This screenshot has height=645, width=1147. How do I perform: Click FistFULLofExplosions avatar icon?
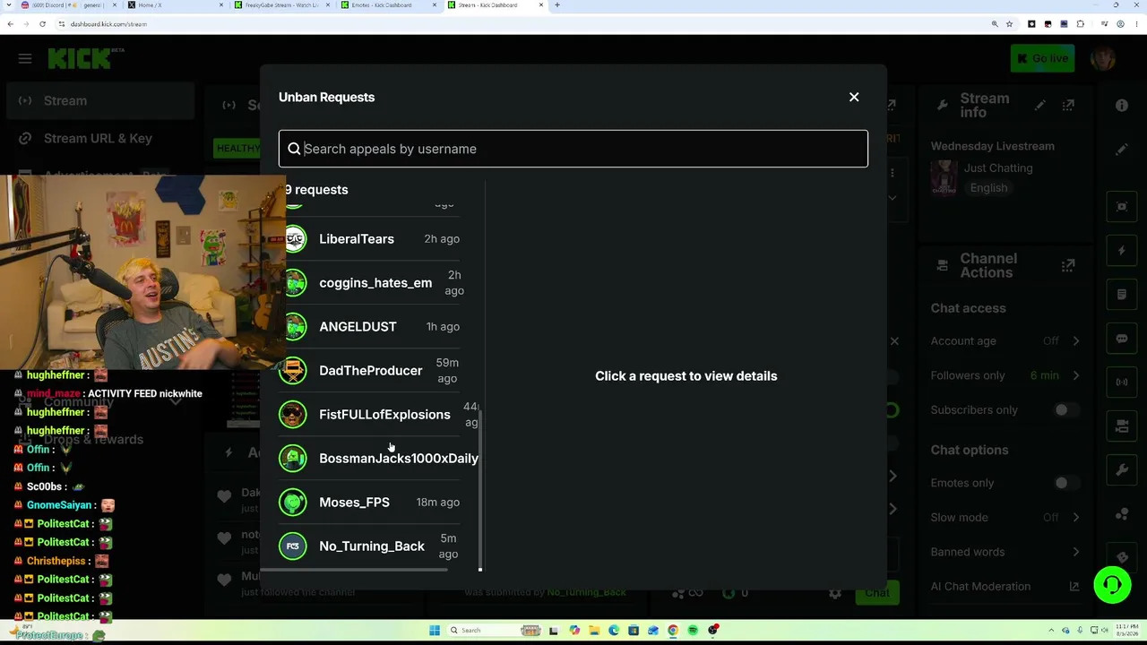coord(293,415)
